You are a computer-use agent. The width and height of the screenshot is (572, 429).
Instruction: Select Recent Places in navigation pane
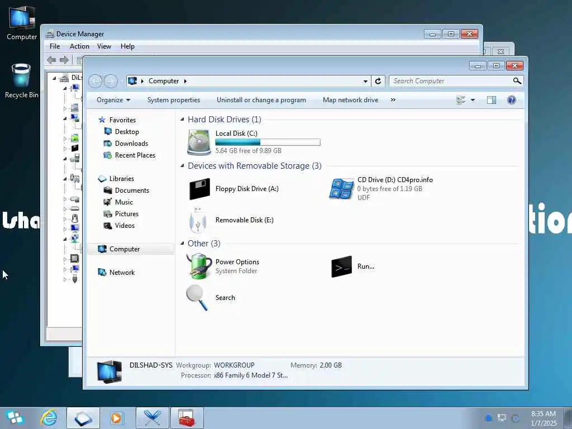click(x=135, y=155)
